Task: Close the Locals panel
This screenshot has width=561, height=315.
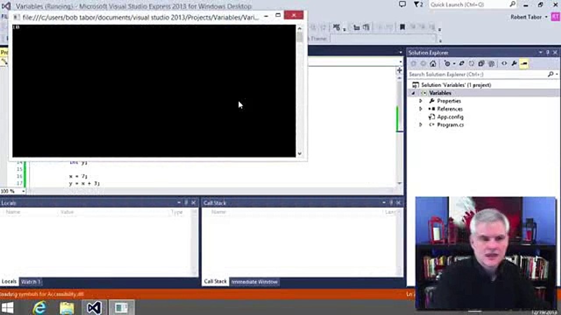Action: click(193, 203)
